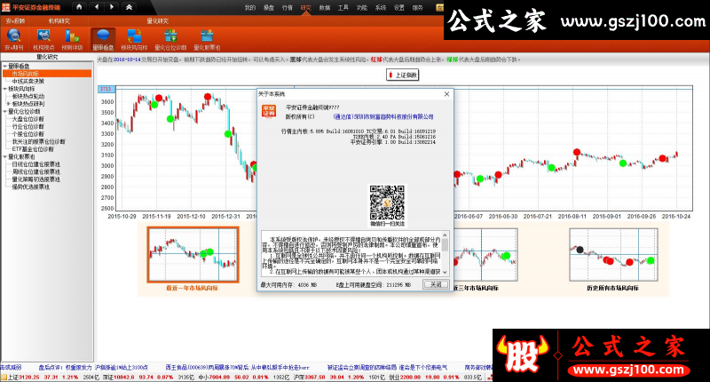
Task: Collapse the 慧眼看盘 tree node
Action: point(5,66)
